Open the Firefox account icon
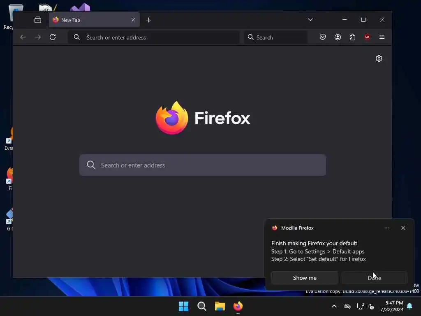 coord(338,37)
